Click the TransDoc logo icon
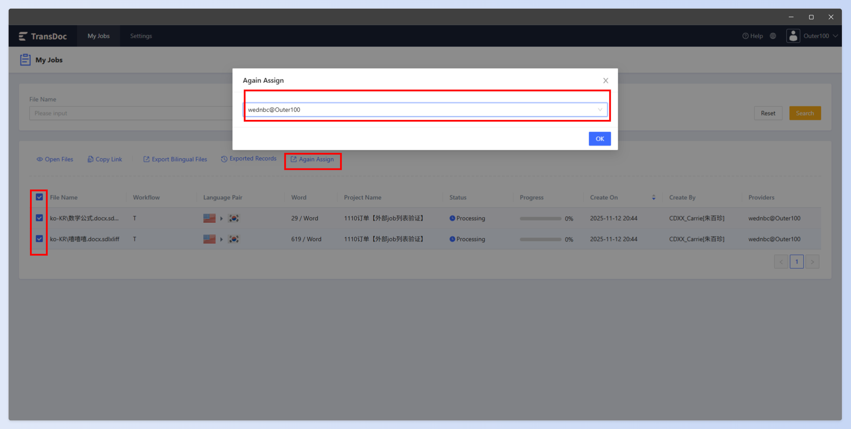The image size is (851, 429). pos(23,36)
